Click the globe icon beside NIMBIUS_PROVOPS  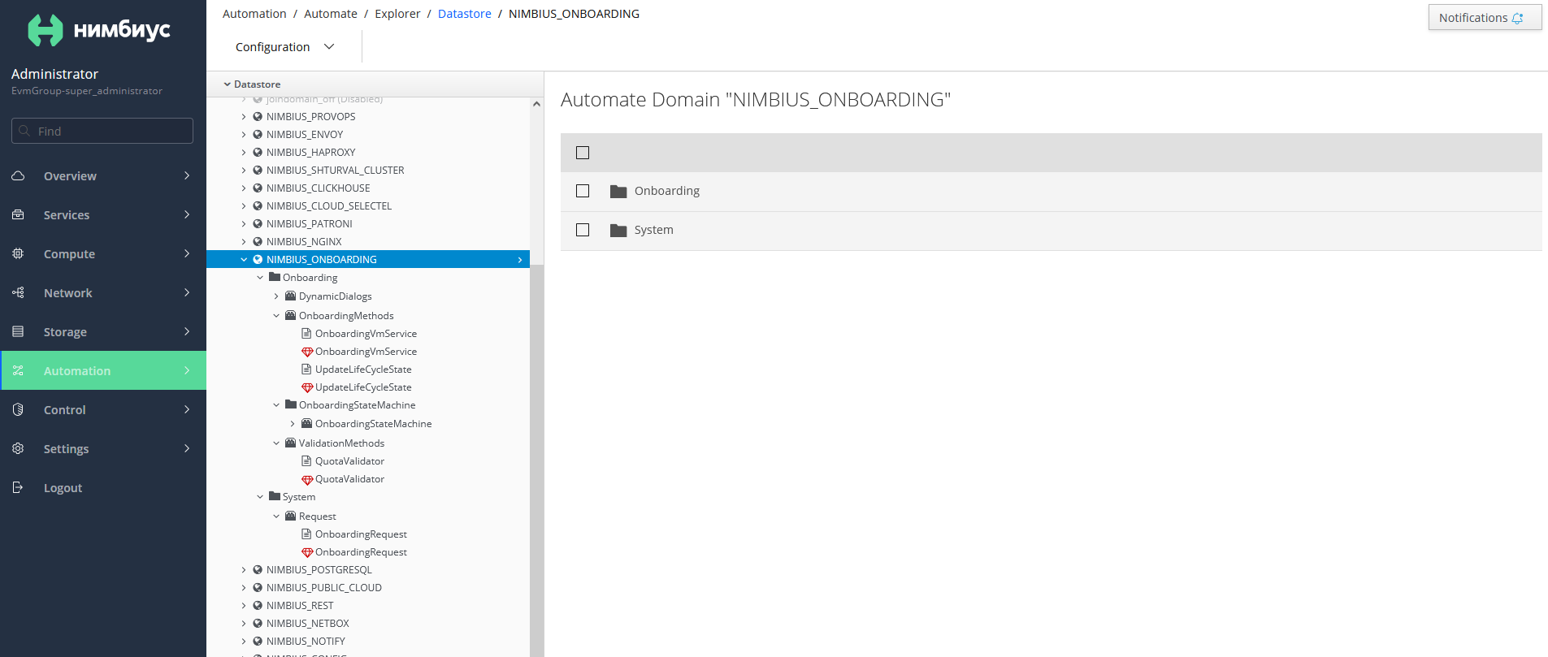click(x=258, y=116)
